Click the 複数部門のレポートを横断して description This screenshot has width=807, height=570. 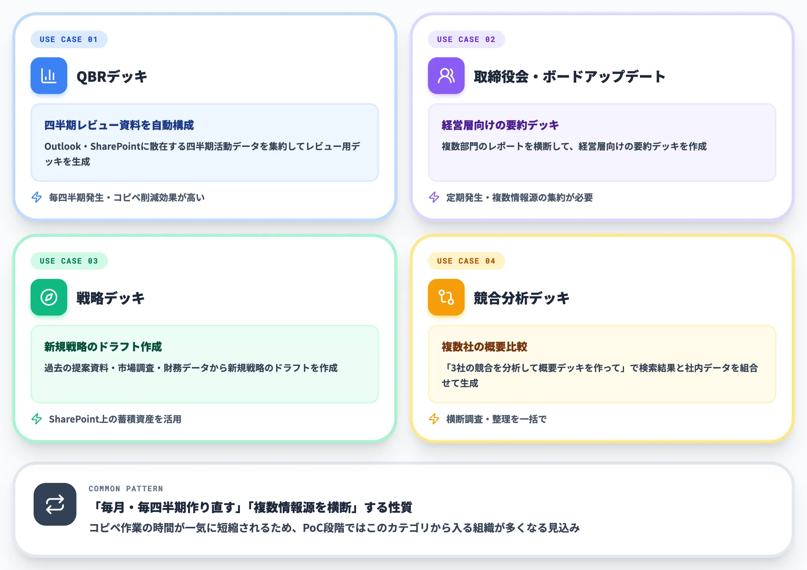pos(574,146)
